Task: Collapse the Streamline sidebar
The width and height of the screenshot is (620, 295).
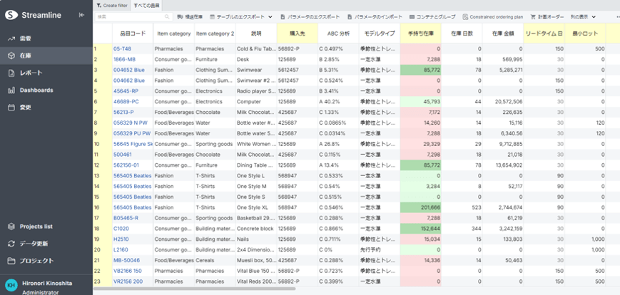Action: 82,14
